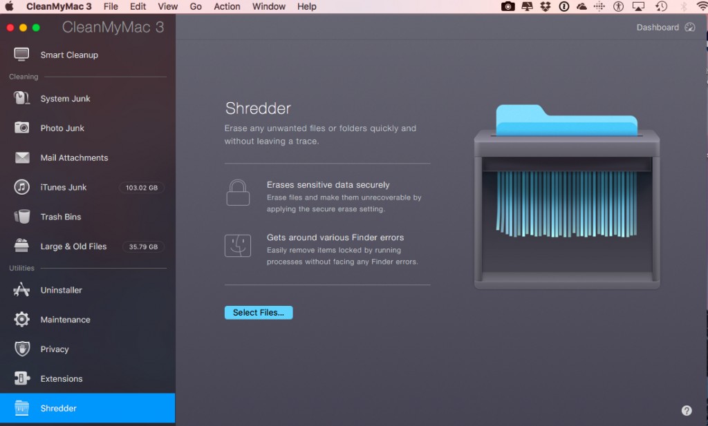
Task: Go to the Dashboard link
Action: pos(658,27)
